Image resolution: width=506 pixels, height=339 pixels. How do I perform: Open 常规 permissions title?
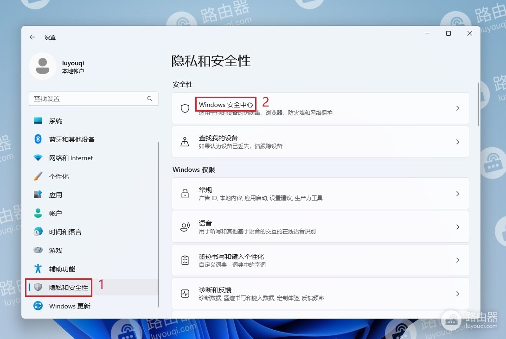[205, 190]
